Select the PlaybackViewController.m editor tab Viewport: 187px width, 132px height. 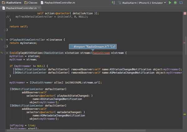click(x=21, y=8)
